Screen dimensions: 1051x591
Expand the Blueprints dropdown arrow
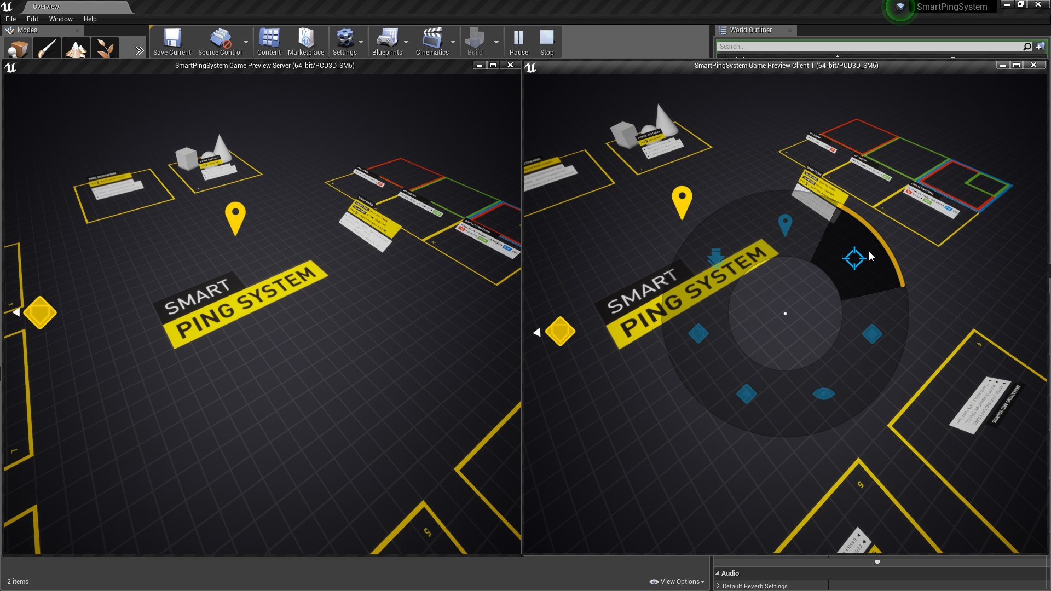(406, 42)
